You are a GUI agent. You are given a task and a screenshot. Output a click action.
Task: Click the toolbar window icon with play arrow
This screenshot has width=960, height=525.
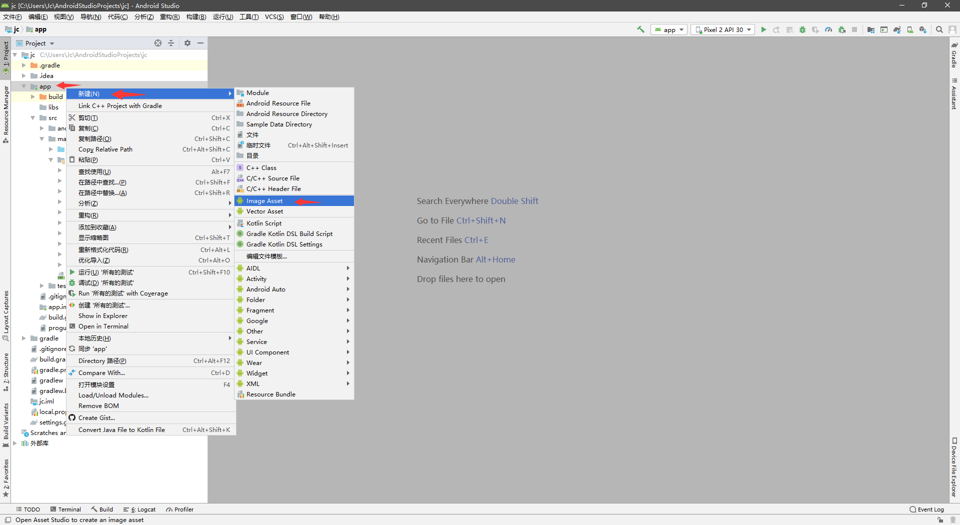click(884, 29)
